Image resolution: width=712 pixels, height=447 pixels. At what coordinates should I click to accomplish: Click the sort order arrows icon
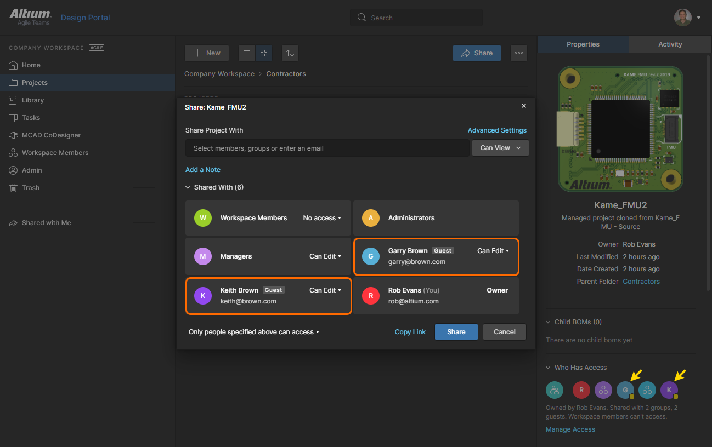click(290, 53)
